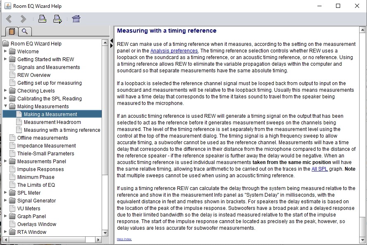Follow the All SPL link

319,169
